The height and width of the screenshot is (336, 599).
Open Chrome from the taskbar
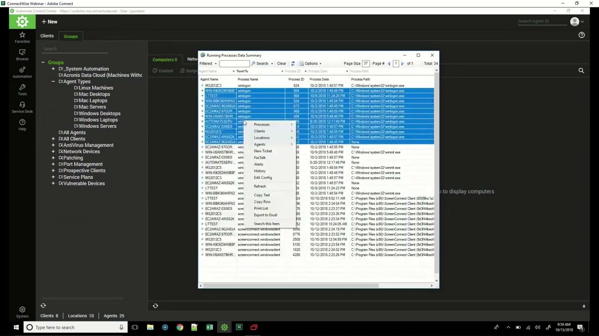(x=180, y=327)
